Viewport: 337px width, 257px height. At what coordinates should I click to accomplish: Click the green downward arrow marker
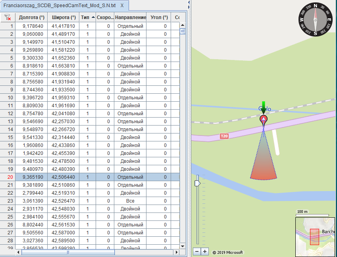tap(264, 107)
